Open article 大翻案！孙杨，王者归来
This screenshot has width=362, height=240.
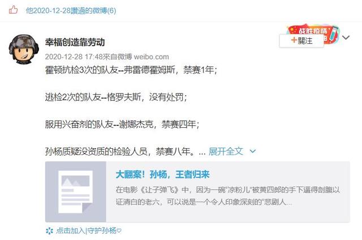point(162,175)
